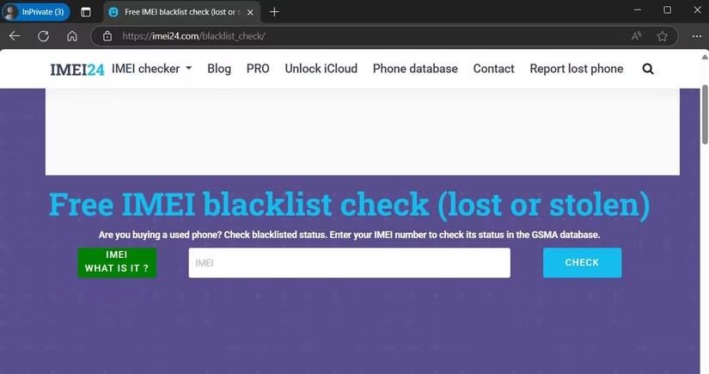Click the browser back arrow
Image resolution: width=709 pixels, height=374 pixels.
[x=15, y=36]
